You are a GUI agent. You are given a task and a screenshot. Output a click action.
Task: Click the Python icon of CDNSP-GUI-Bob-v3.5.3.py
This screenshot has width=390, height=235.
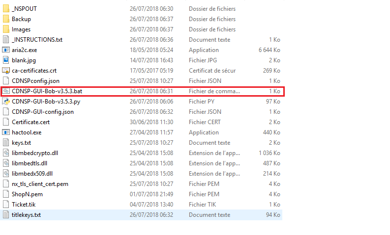pyautogui.click(x=6, y=102)
